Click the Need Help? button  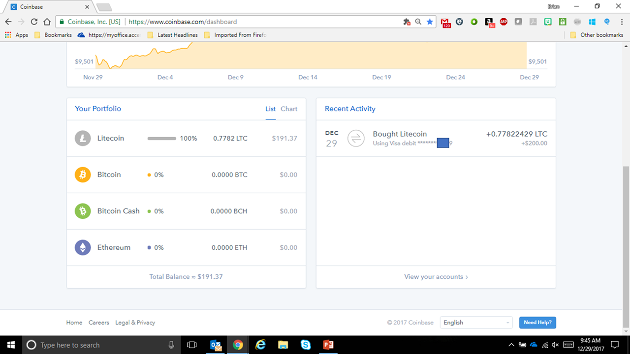pyautogui.click(x=537, y=323)
